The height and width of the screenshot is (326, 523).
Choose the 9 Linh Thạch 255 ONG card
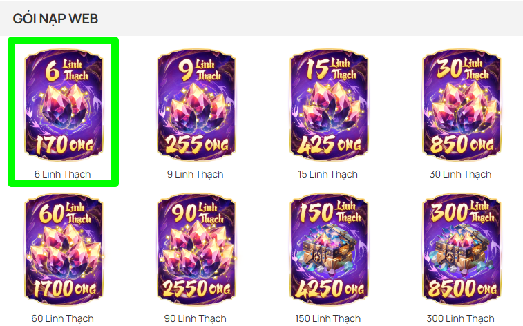coord(196,105)
